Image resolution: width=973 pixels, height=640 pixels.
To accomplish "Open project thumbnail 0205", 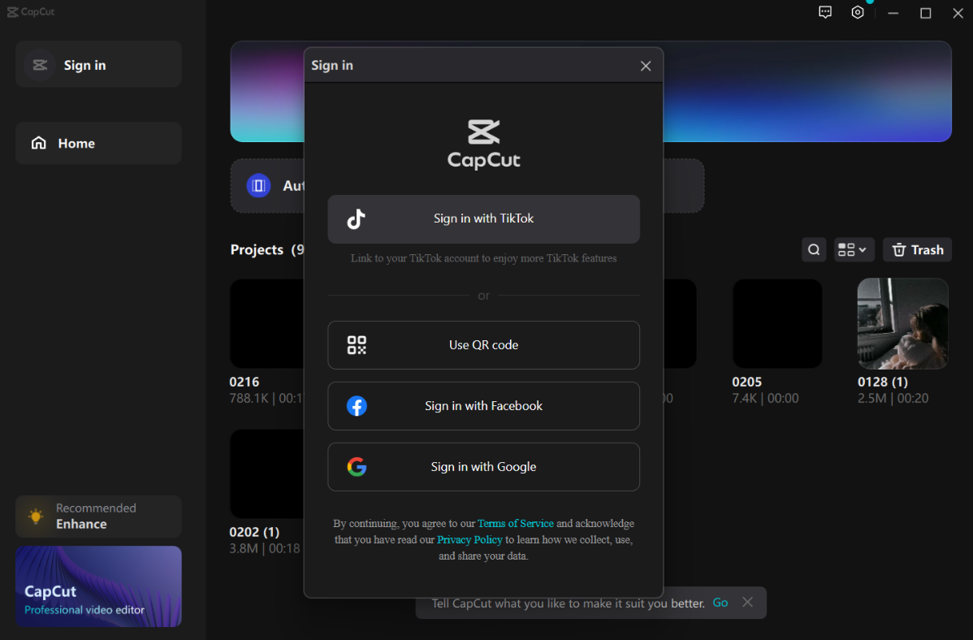I will coord(777,323).
